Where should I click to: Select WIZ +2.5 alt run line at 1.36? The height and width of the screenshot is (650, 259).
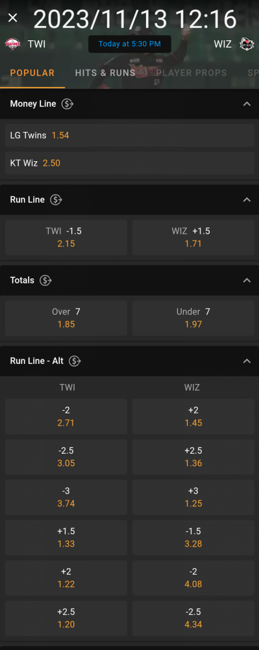pyautogui.click(x=193, y=457)
